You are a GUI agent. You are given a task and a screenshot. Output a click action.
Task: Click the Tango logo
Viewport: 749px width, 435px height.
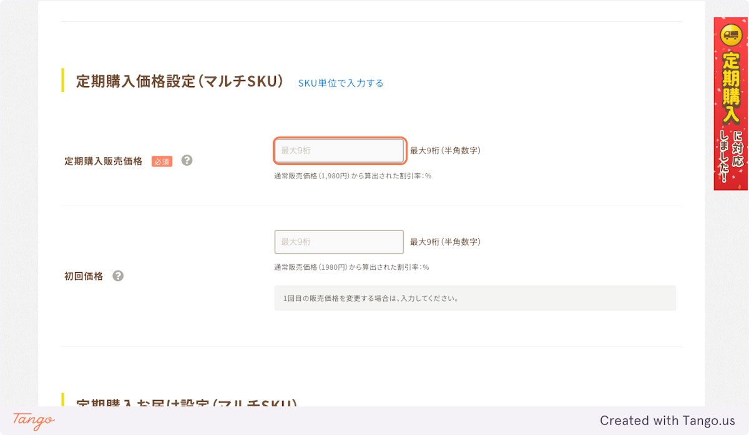point(34,421)
